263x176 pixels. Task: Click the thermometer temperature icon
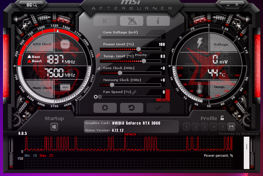click(199, 88)
